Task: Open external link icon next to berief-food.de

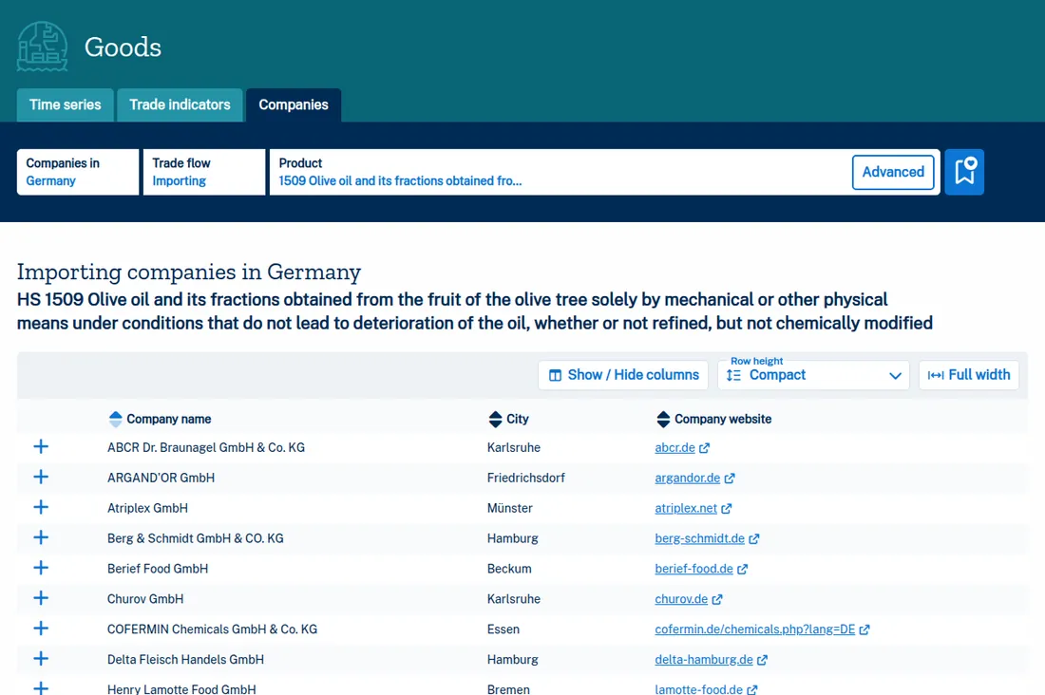Action: 743,569
